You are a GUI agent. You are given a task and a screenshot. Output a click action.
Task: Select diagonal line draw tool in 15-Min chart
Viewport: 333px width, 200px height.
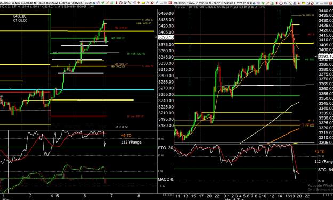[290, 3]
